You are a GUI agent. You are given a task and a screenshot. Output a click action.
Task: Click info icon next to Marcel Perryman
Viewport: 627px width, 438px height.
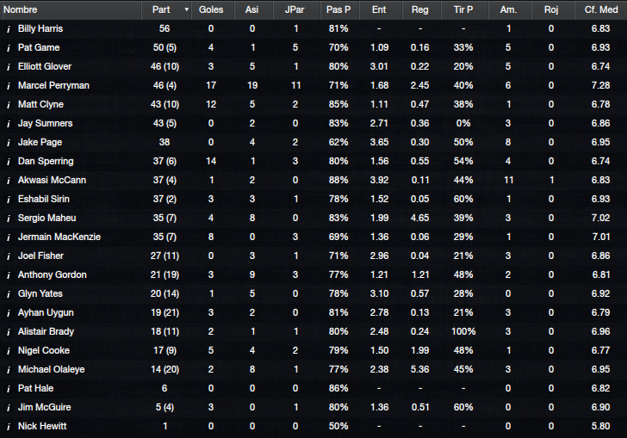(9, 86)
